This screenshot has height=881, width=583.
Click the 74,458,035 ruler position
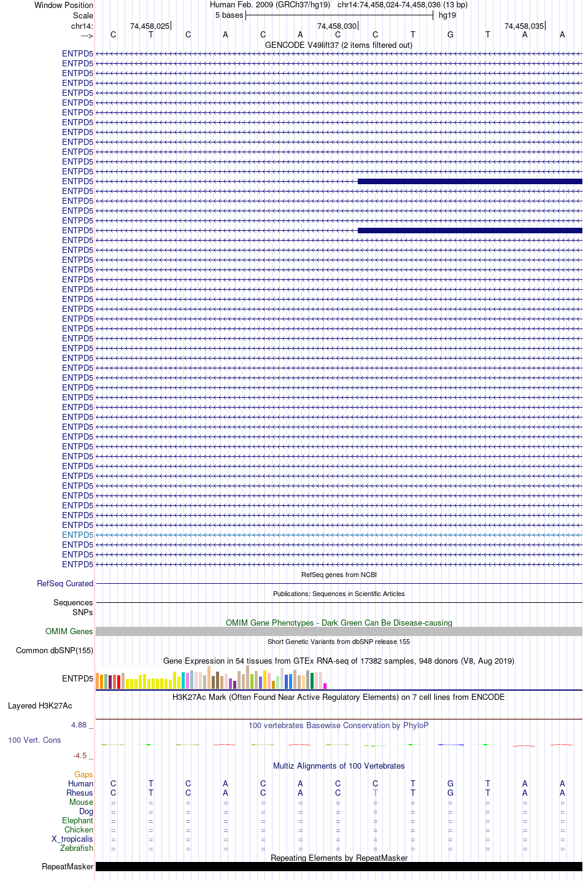524,26
